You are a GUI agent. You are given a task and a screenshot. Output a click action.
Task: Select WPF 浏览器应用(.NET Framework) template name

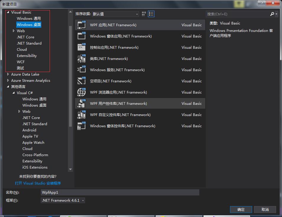pos(118,92)
